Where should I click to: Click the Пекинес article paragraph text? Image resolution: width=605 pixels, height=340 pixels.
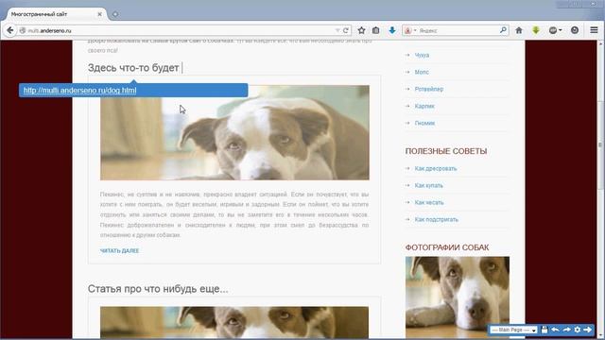point(234,214)
